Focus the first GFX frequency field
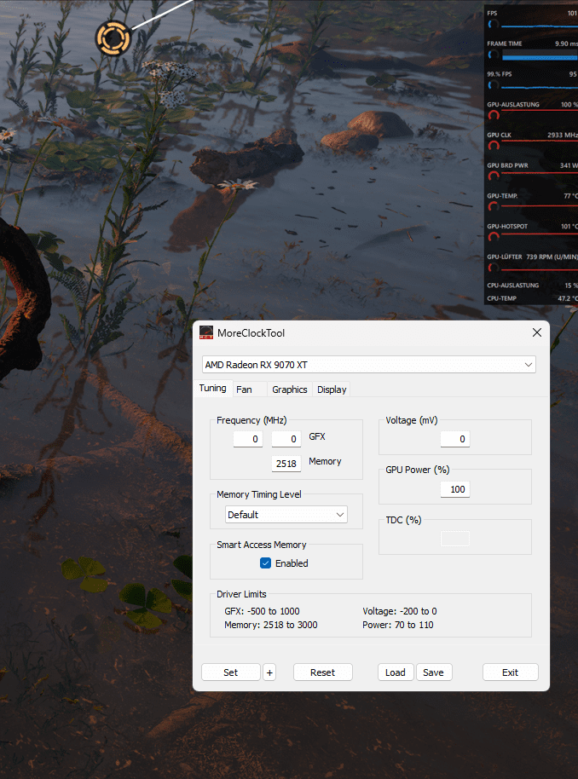Image resolution: width=578 pixels, height=779 pixels. click(x=248, y=439)
